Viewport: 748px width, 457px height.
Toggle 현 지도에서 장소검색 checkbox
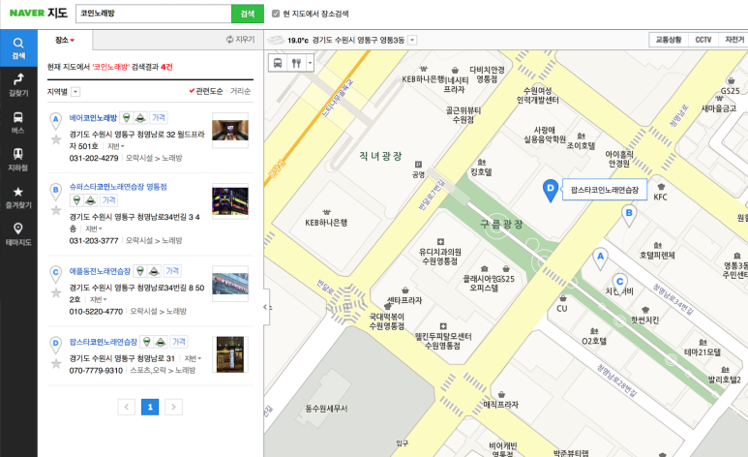275,14
